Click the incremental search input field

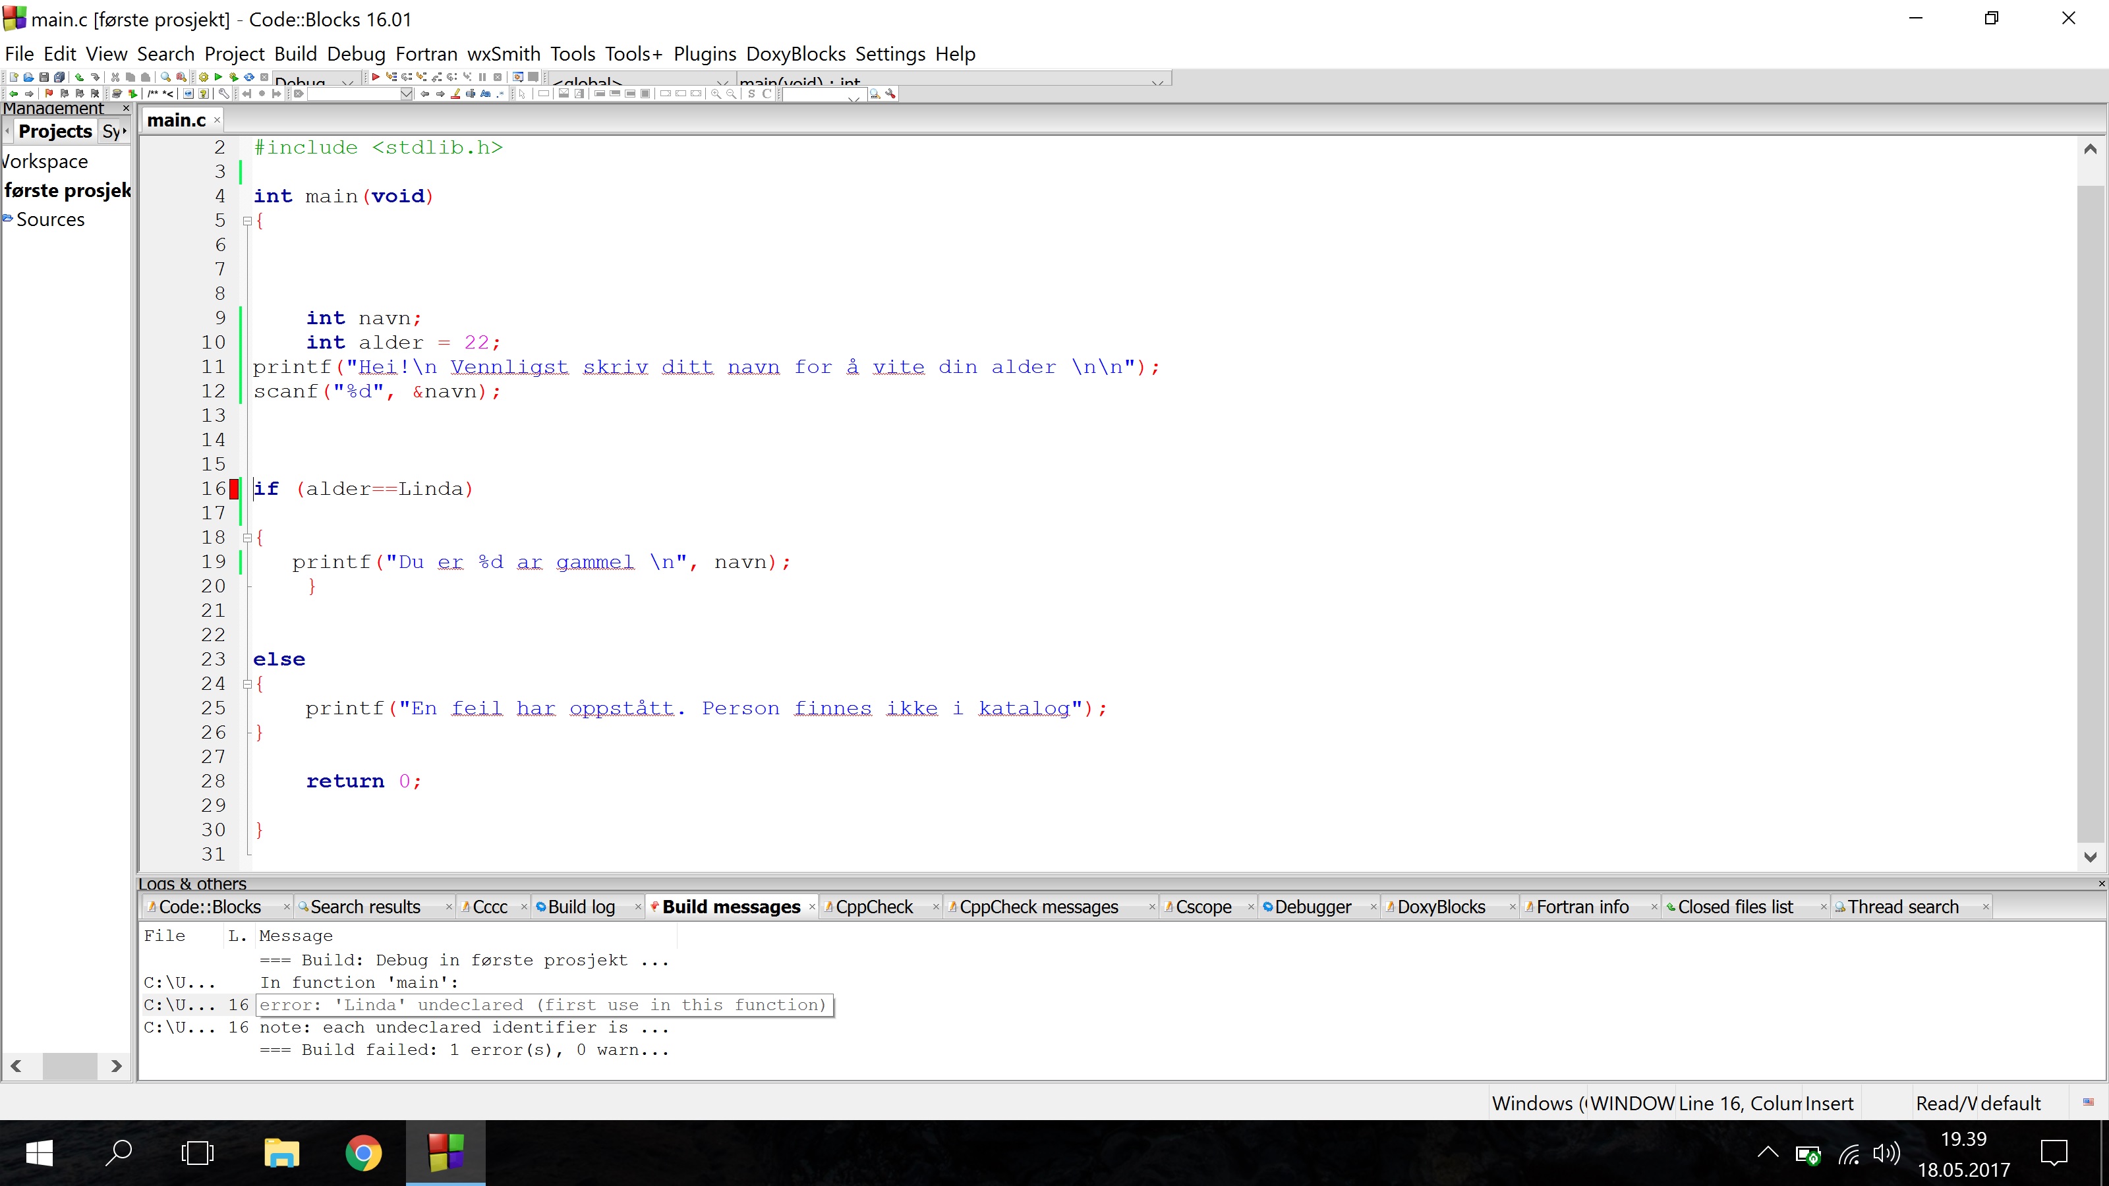tap(354, 94)
